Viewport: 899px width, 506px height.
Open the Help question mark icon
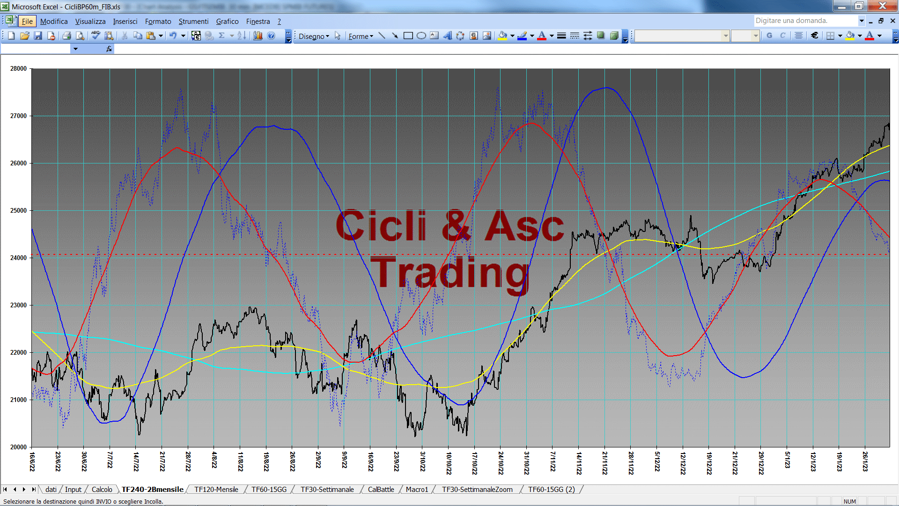point(271,36)
